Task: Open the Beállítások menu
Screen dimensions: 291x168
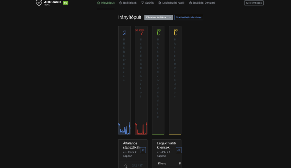Action: pos(129,3)
